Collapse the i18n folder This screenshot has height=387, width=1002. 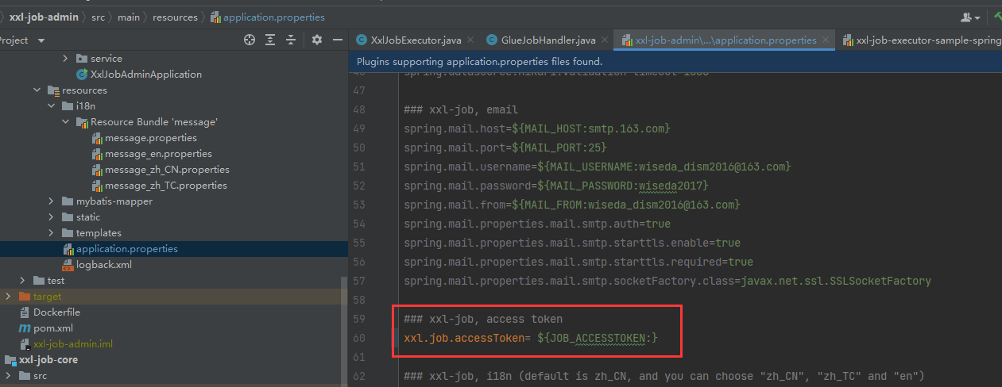point(52,106)
